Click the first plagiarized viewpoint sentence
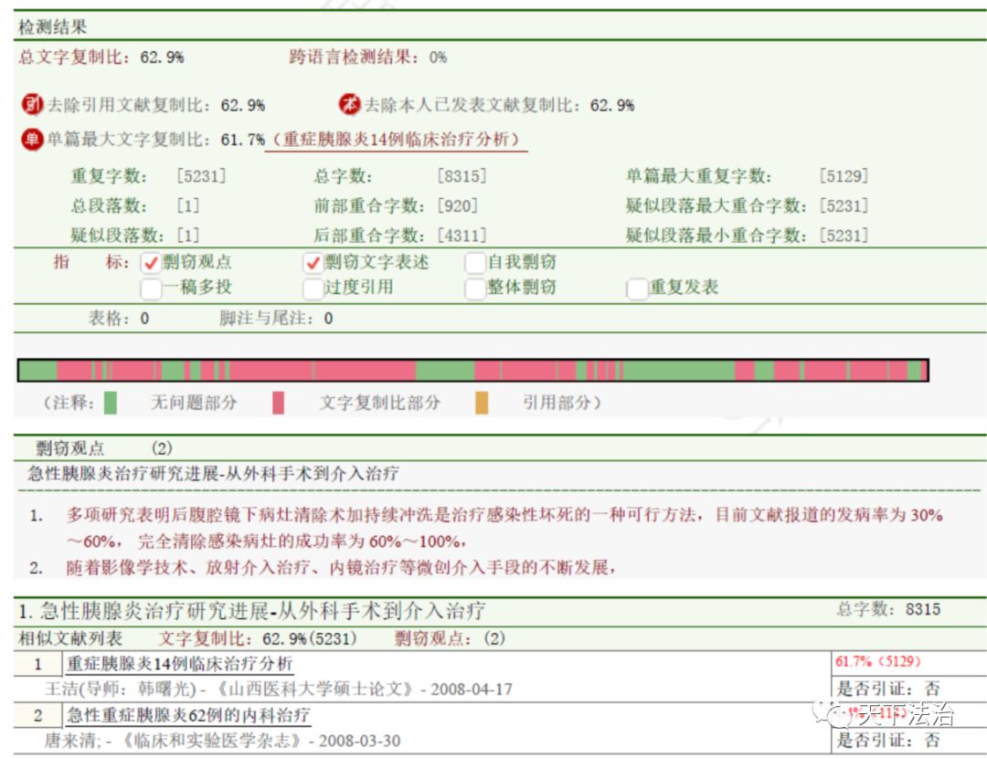Image resolution: width=987 pixels, height=758 pixels. tap(504, 528)
